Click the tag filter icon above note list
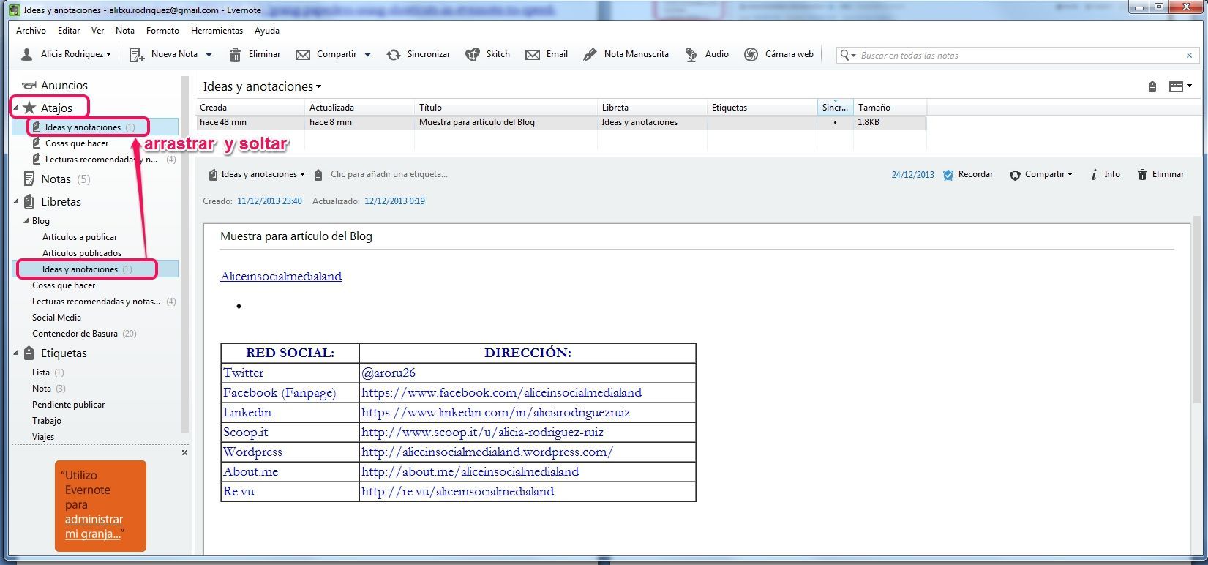The width and height of the screenshot is (1208, 565). (1152, 86)
